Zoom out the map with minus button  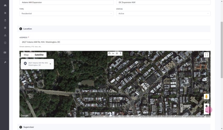tap(206, 112)
